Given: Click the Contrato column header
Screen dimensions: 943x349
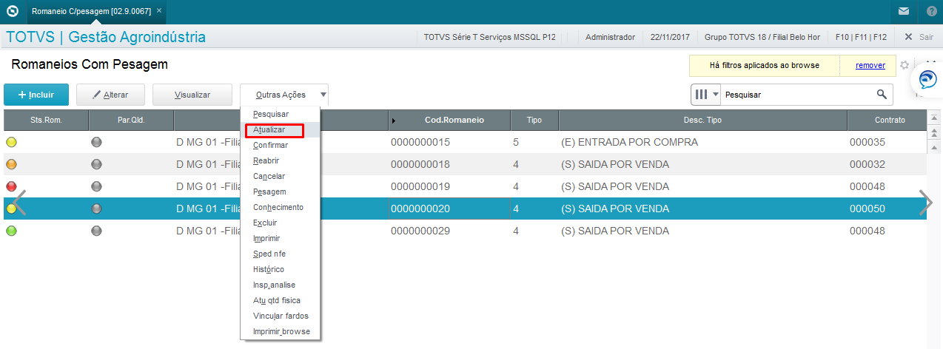Looking at the screenshot, I should click(886, 120).
